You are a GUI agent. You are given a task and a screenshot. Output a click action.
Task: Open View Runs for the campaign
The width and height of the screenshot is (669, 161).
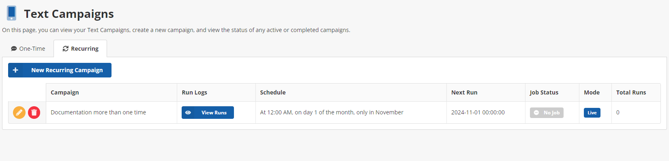tap(208, 113)
